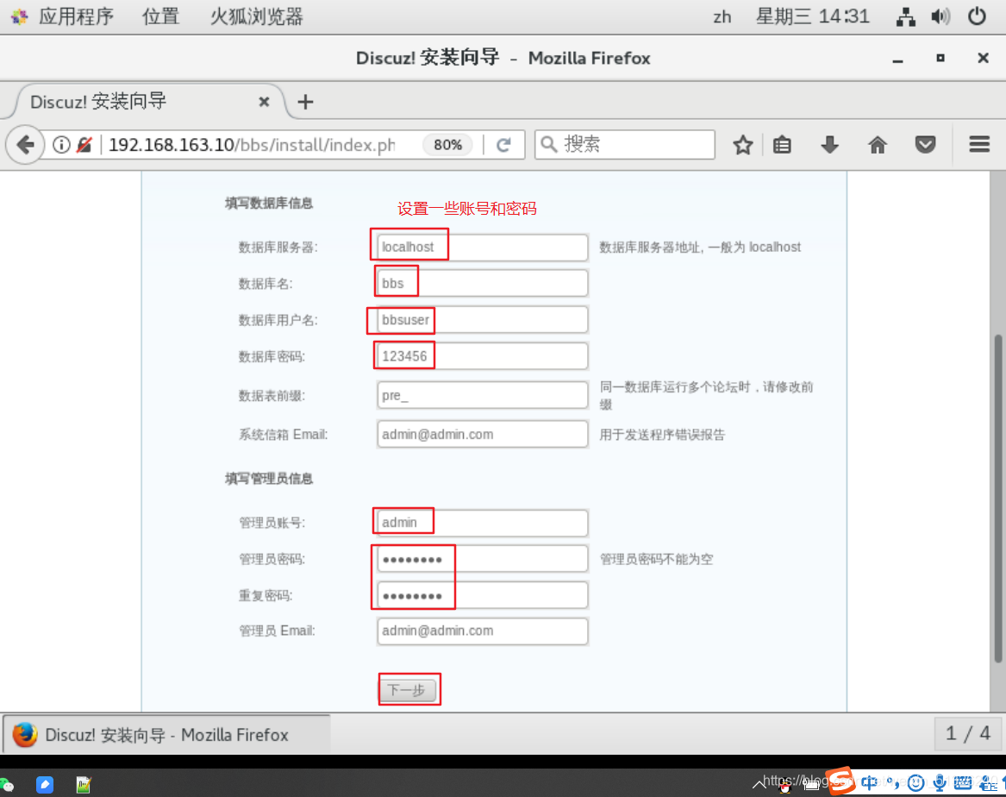The width and height of the screenshot is (1006, 797).
Task: Click the 填写数据库信息 heading
Action: (x=269, y=204)
